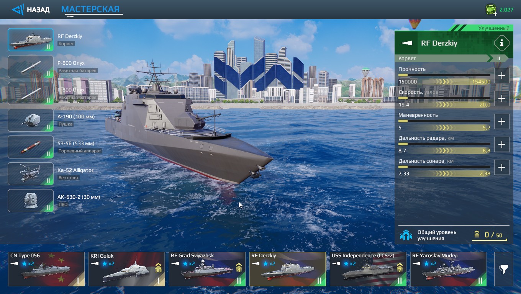Click the Улучшенный label

(494, 28)
